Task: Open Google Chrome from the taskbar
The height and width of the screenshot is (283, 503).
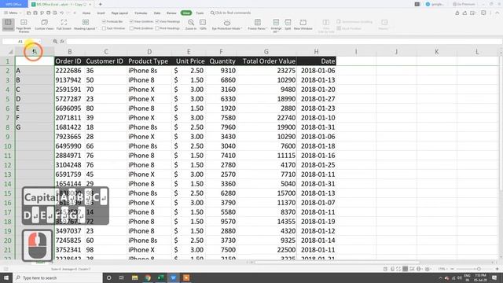Action: 148,277
